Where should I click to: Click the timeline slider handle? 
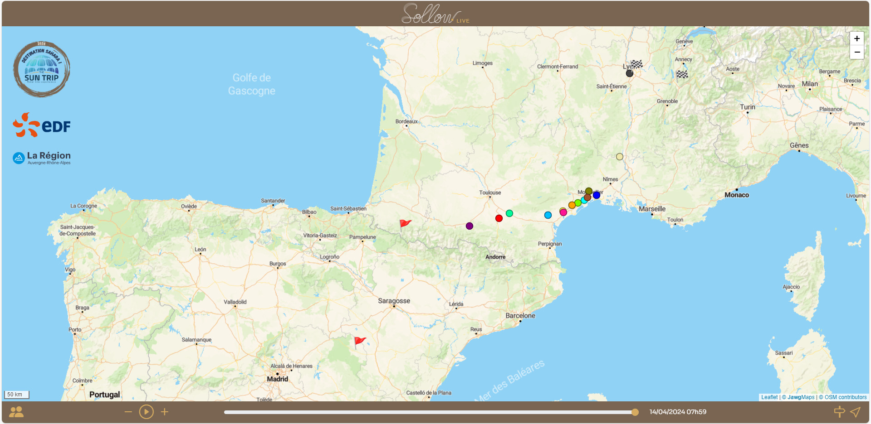coord(635,412)
